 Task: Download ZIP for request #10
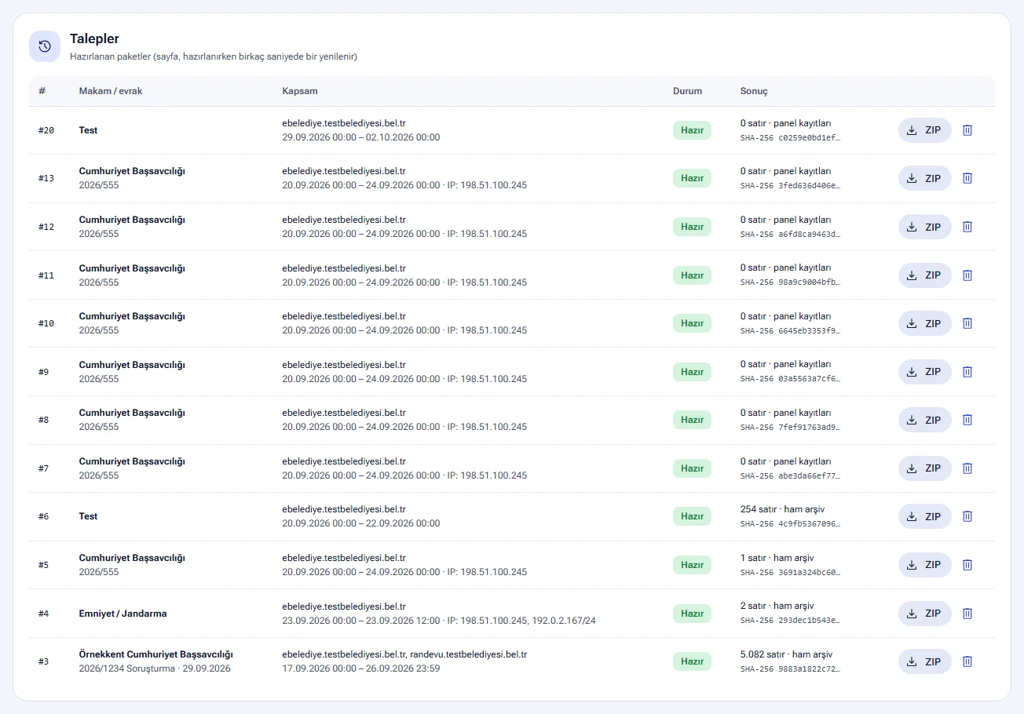coord(924,323)
